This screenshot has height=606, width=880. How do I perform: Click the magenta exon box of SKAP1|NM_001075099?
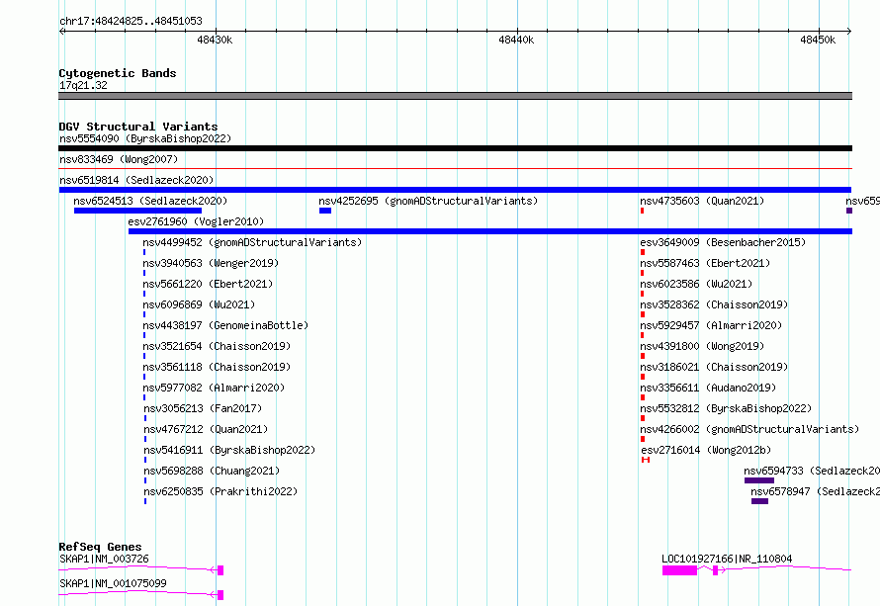(220, 595)
